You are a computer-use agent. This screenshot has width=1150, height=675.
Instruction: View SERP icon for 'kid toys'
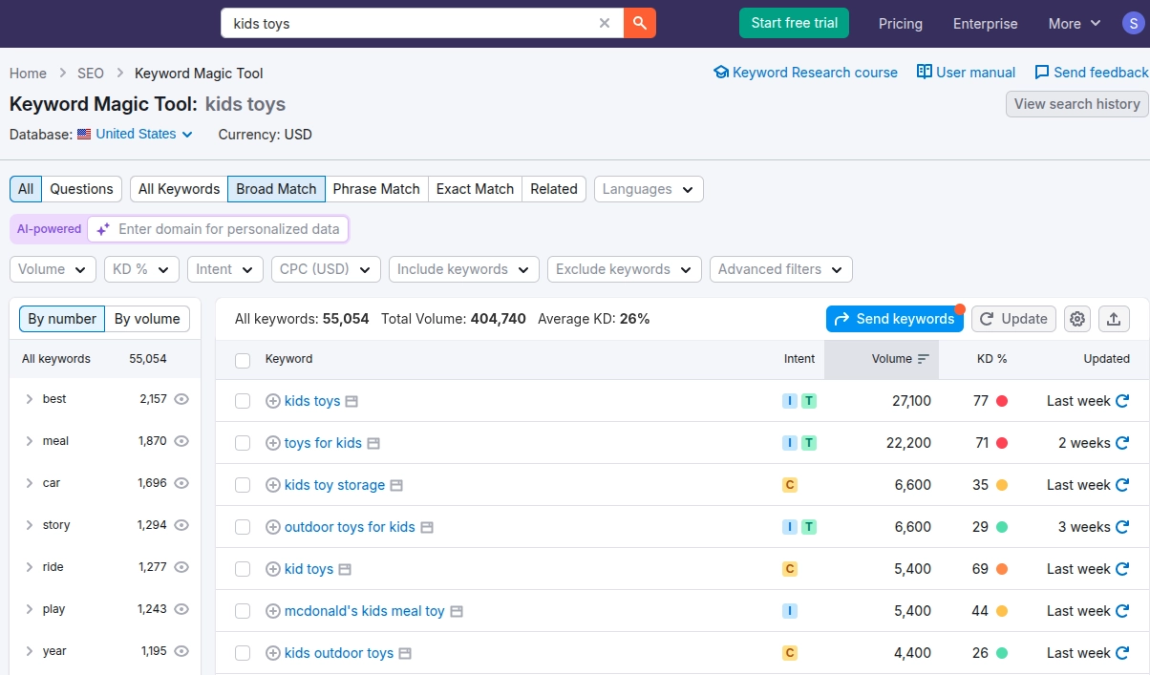point(345,570)
